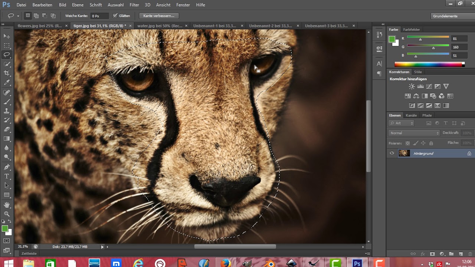Viewport: 475px width, 267px height.
Task: Switch to the Stile tab
Action: (x=418, y=72)
